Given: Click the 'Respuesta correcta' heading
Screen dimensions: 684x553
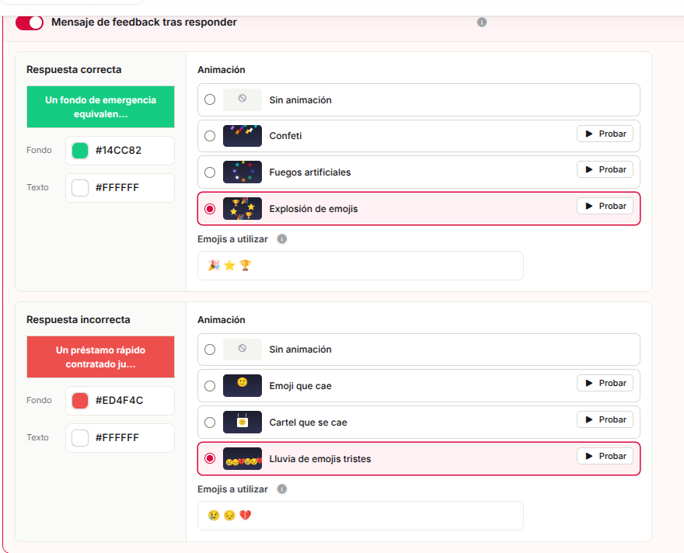Looking at the screenshot, I should coord(74,70).
